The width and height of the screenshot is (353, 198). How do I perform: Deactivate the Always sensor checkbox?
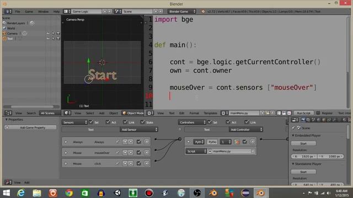pyautogui.click(x=139, y=142)
